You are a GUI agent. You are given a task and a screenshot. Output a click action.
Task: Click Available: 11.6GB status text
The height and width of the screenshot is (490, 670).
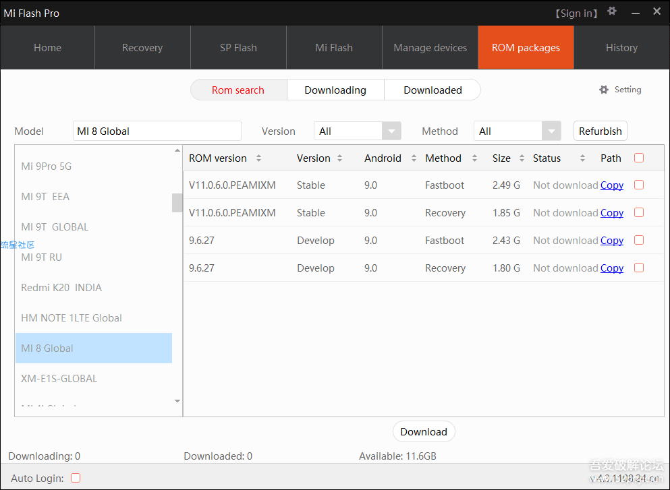[397, 456]
